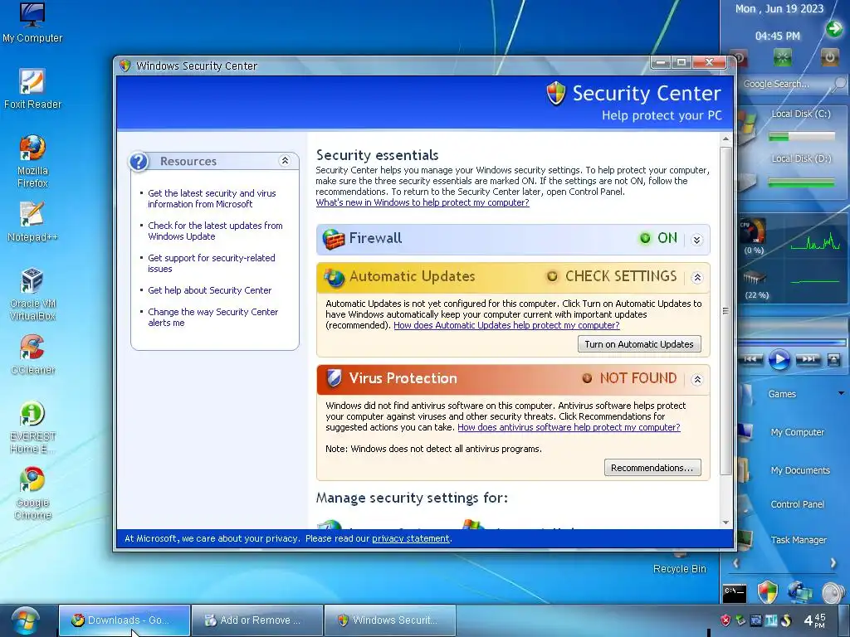Click the brown power icon in sidebar
The image size is (850, 637).
[829, 57]
